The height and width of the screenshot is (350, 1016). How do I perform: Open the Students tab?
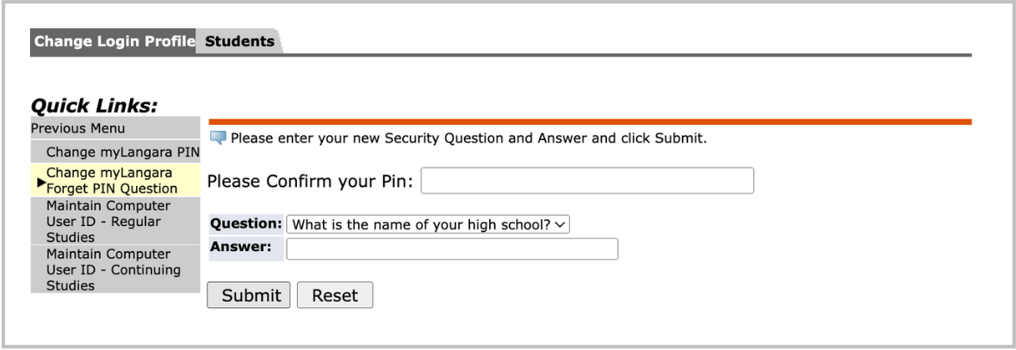(x=239, y=41)
